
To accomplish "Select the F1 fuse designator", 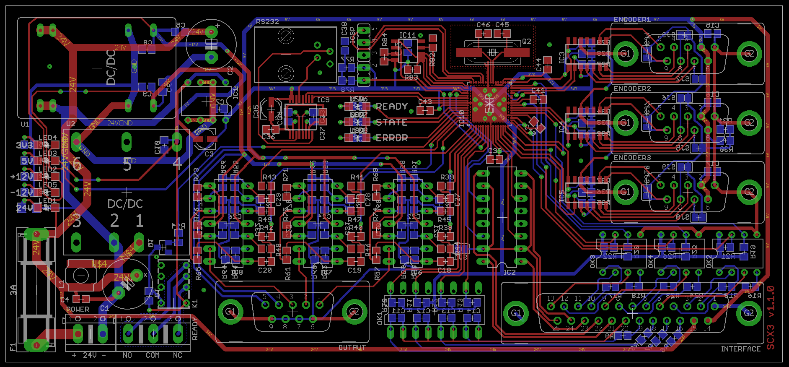I will (x=13, y=346).
